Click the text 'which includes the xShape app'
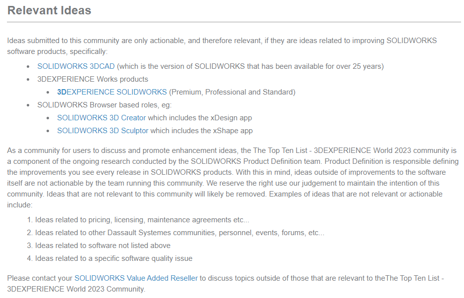 pos(202,131)
